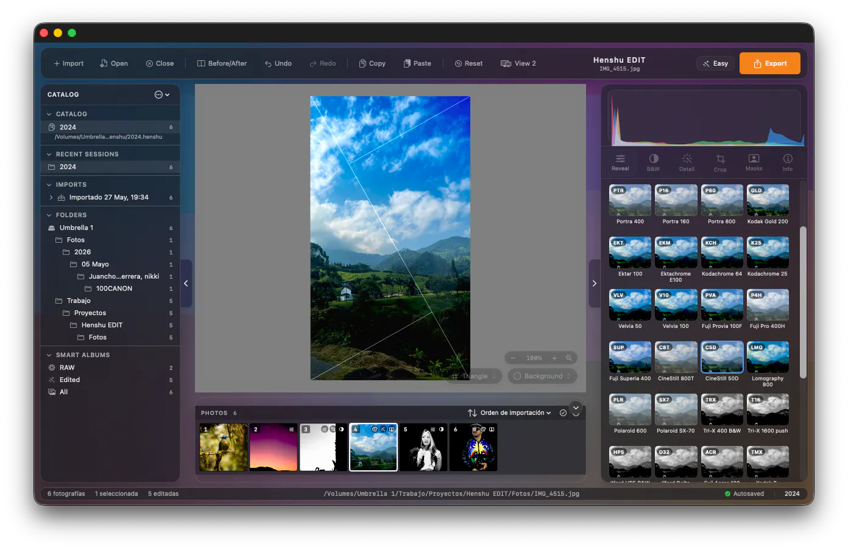Image resolution: width=848 pixels, height=550 pixels.
Task: Click the select-all checkmark circle in Photos
Action: pos(563,413)
